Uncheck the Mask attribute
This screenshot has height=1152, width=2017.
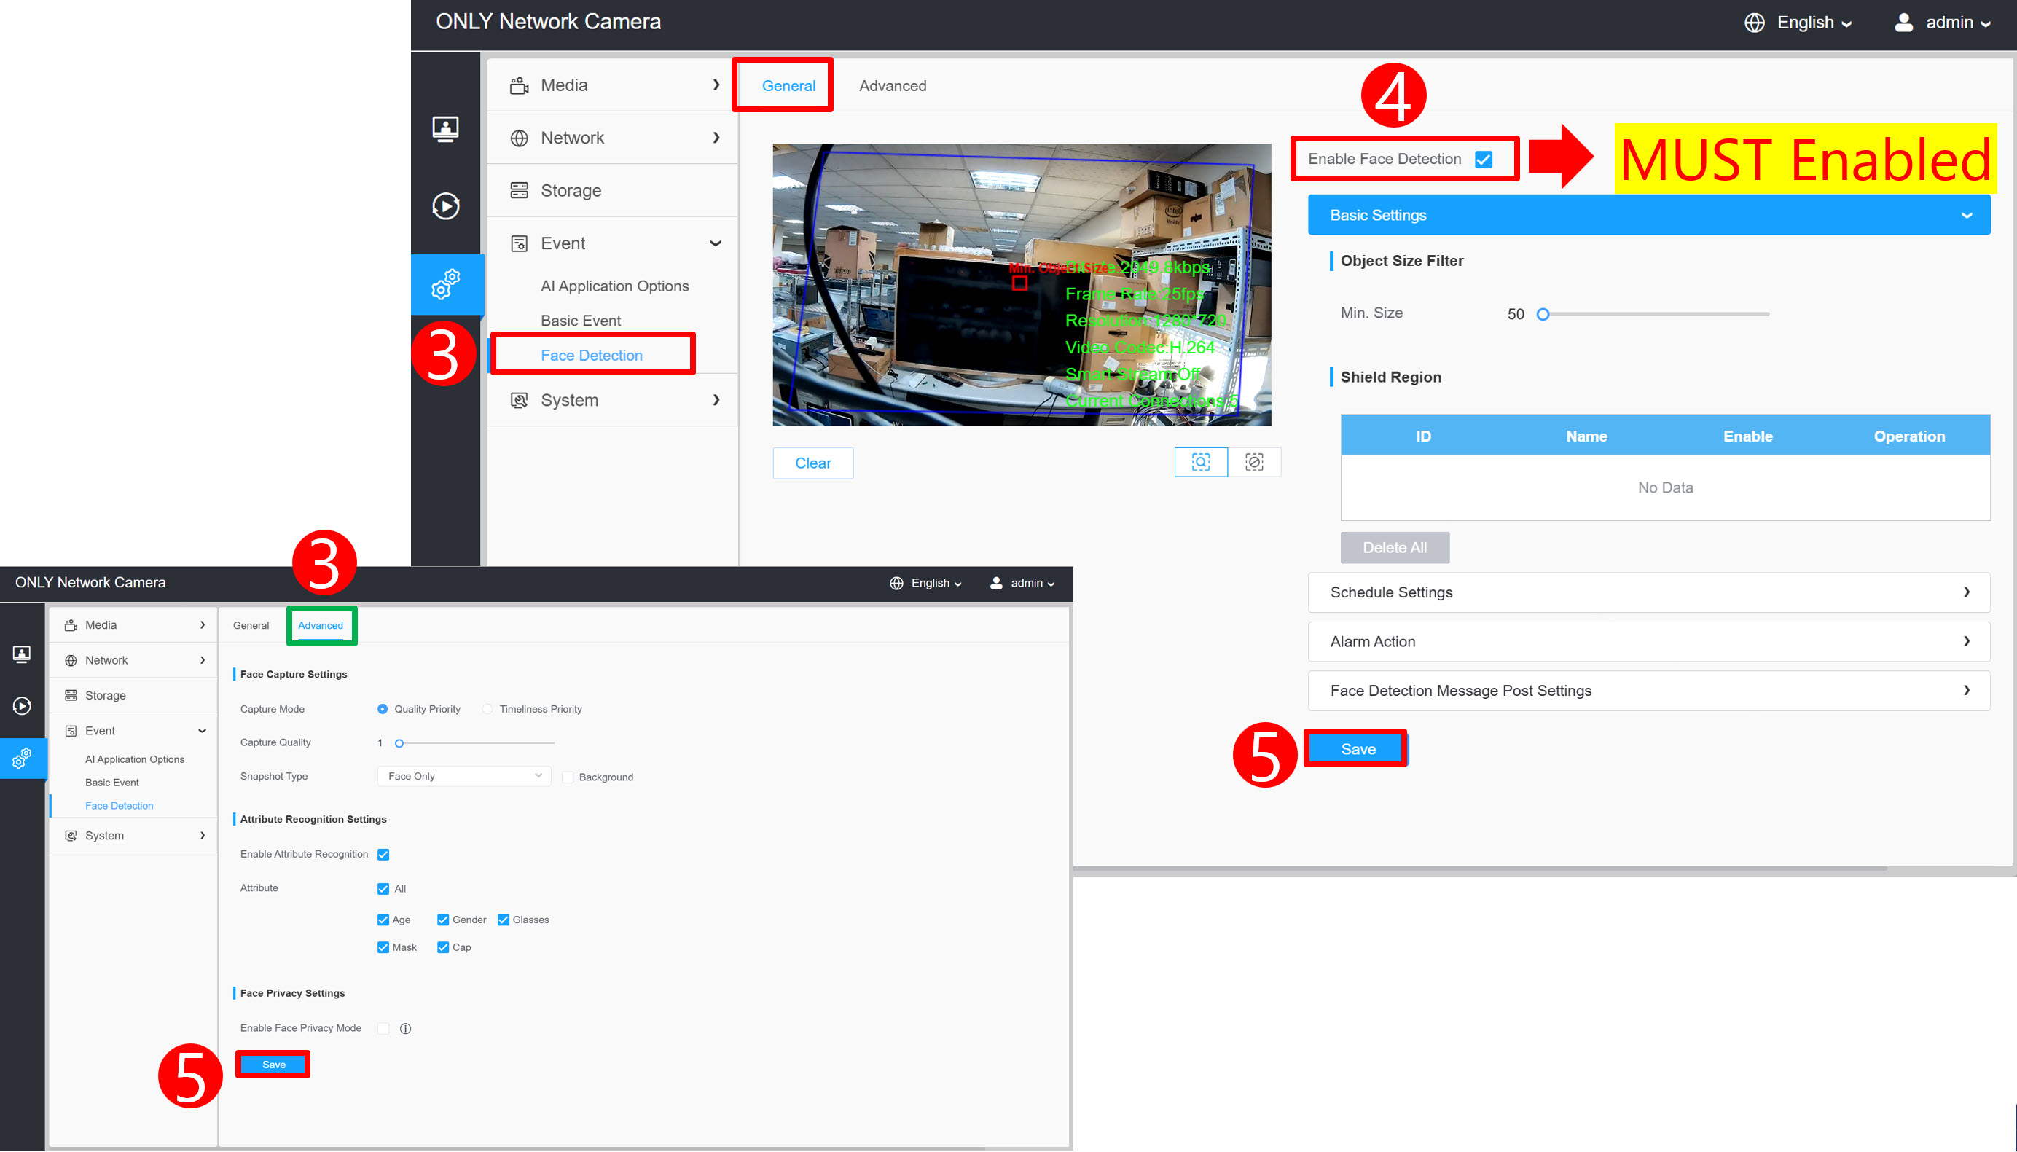[383, 947]
